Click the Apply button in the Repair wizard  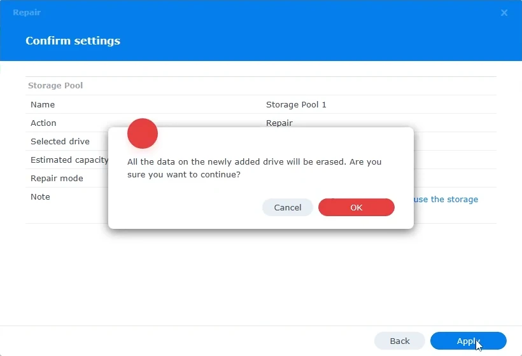click(468, 341)
